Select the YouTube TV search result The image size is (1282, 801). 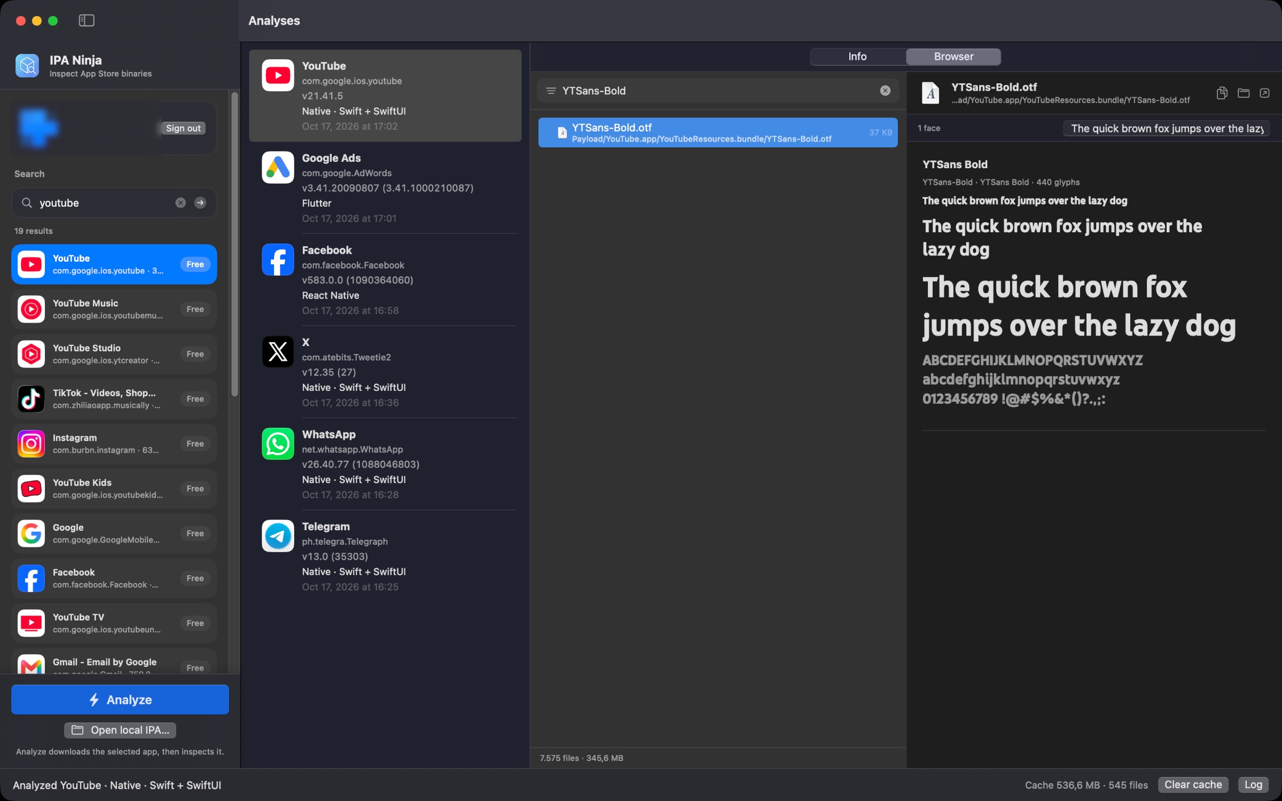[114, 623]
